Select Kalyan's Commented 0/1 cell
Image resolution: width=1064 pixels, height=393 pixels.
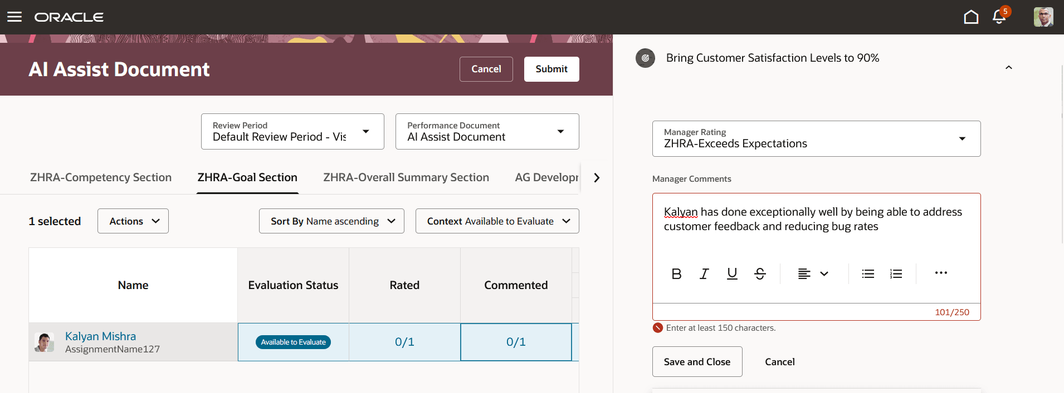coord(516,342)
